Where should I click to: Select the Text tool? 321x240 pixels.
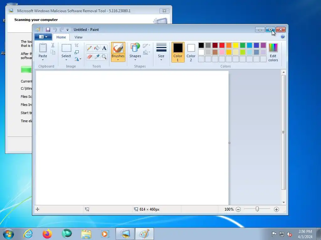[104, 48]
